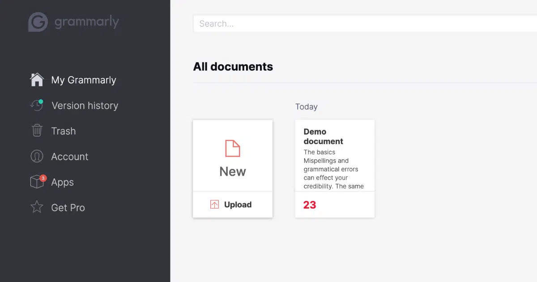
Task: Click the Apps cube icon
Action: point(36,182)
